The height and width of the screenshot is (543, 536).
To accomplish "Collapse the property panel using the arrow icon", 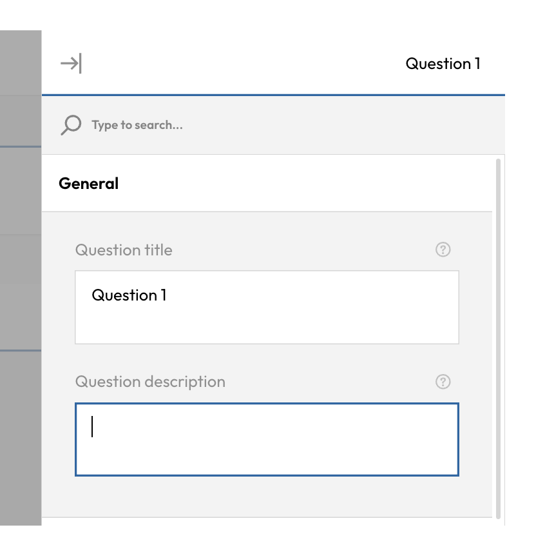I will click(71, 63).
